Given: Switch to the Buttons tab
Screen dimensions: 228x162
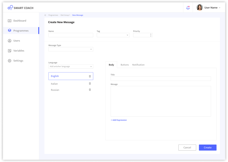Looking at the screenshot, I should (x=125, y=65).
